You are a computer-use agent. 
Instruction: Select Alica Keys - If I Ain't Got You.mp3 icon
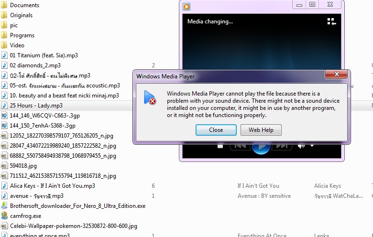point(4,186)
